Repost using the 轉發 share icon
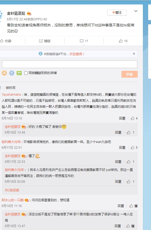The width and height of the screenshot is (151, 230). point(45,41)
